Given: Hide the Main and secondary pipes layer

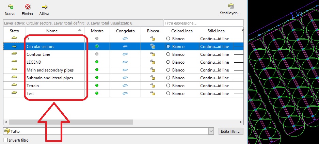Looking at the screenshot, I should pos(97,70).
